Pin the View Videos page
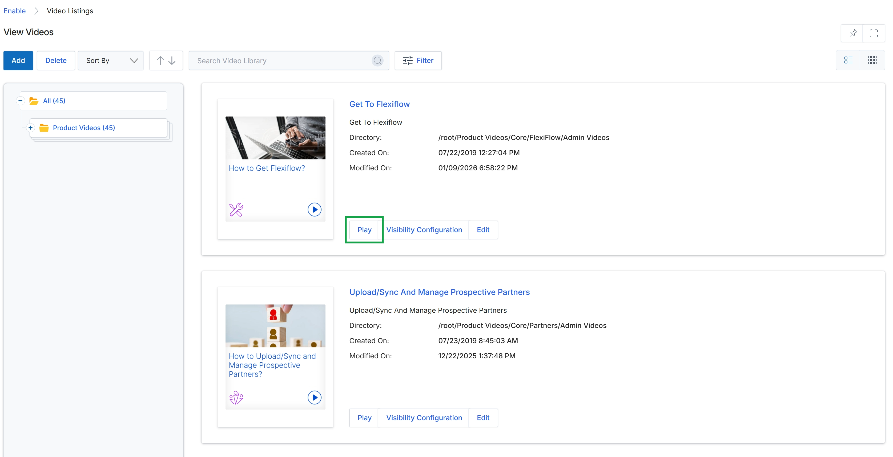This screenshot has width=893, height=457. 852,33
